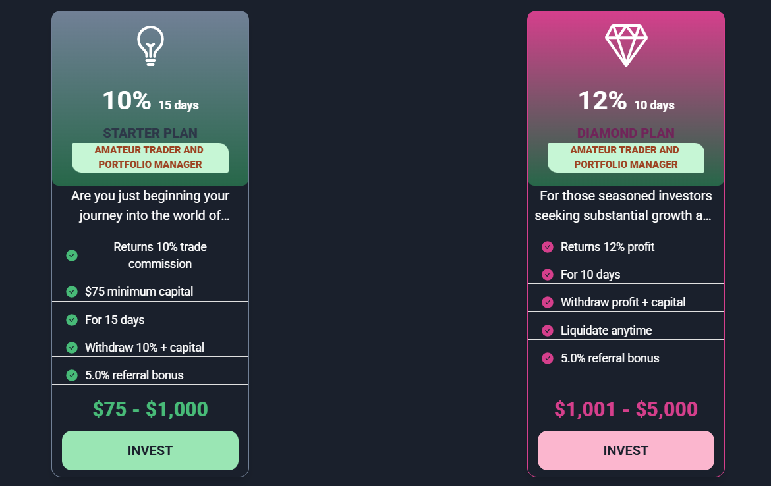Select the STARTER PLAN title

tap(150, 134)
